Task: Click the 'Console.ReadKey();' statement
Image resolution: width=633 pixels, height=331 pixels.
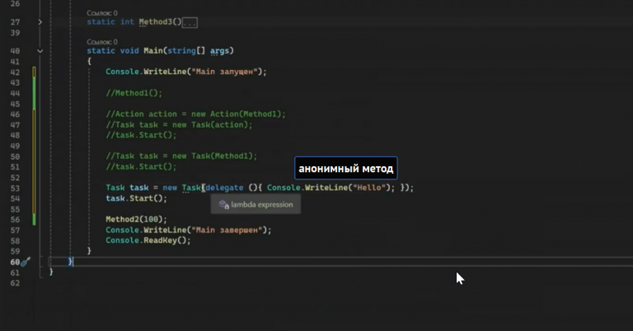Action: (148, 240)
